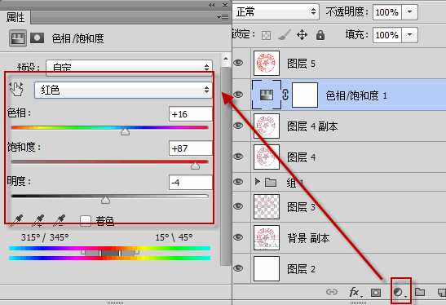The height and width of the screenshot is (305, 446).
Task: Click the folder icon of 组 1
Action: 271,182
